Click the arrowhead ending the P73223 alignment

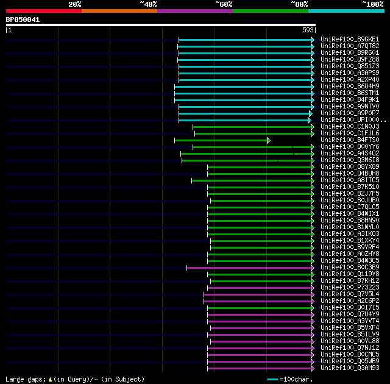pyautogui.click(x=313, y=288)
